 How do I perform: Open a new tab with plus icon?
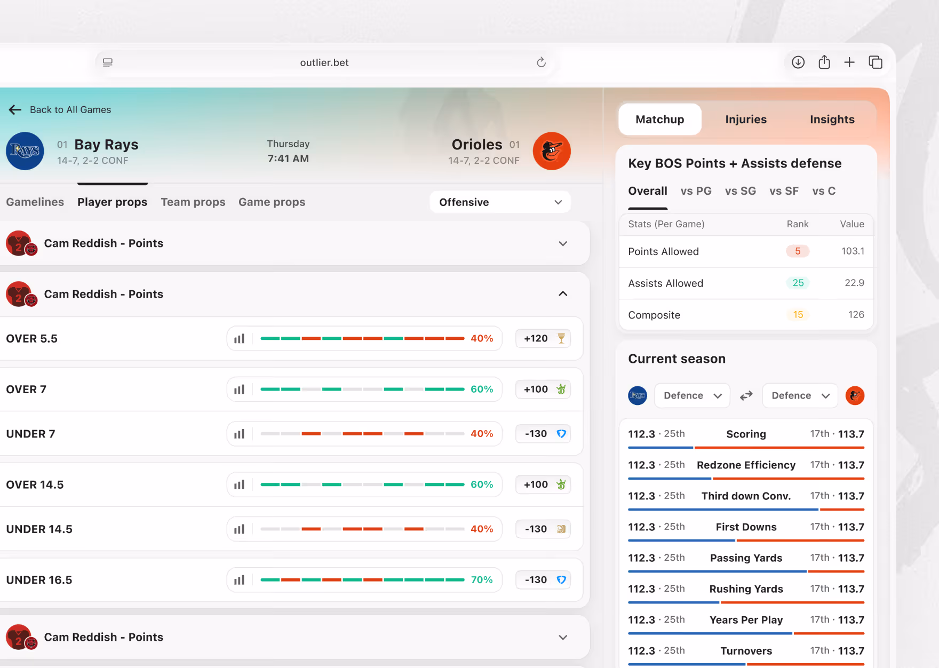[x=849, y=62]
